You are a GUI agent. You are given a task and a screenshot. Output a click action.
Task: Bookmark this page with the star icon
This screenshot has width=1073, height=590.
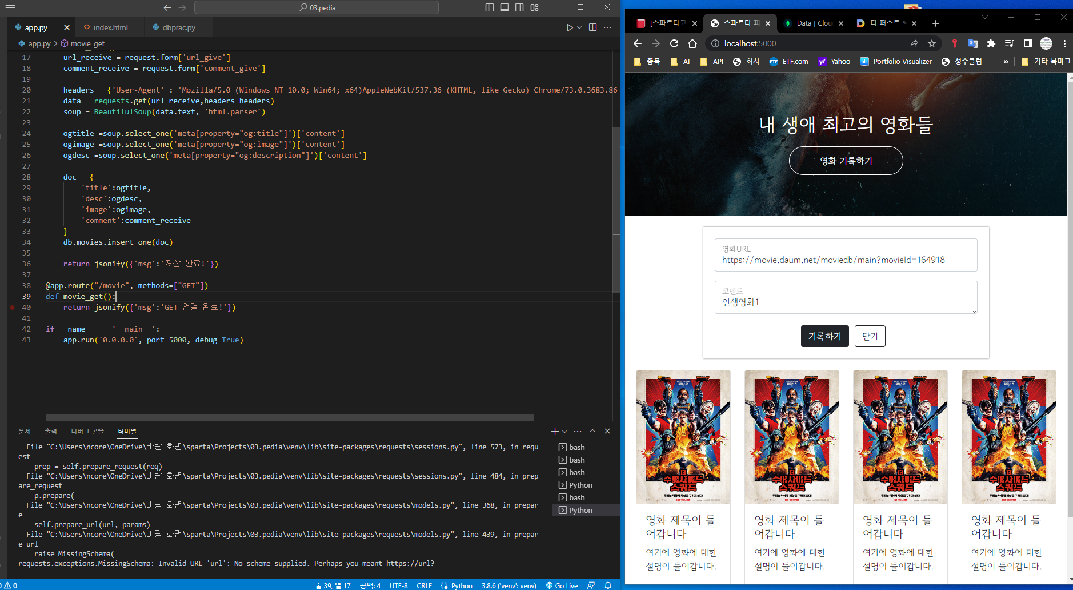tap(932, 43)
